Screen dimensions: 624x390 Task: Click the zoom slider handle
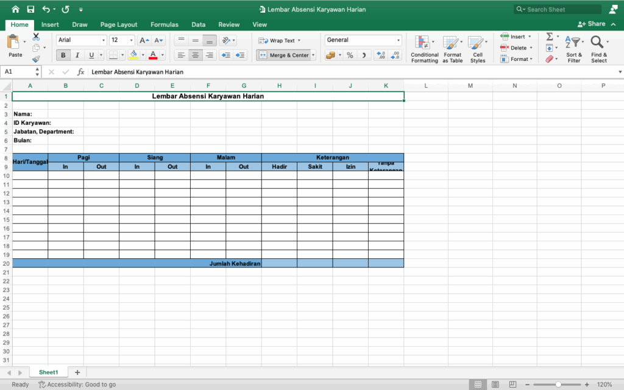tap(558, 385)
